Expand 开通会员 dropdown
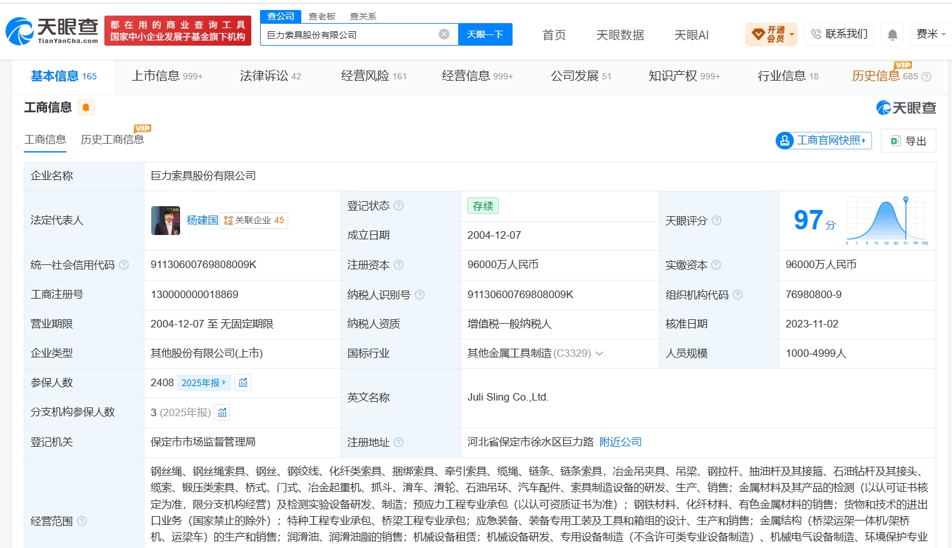The width and height of the screenshot is (952, 548). pos(771,34)
